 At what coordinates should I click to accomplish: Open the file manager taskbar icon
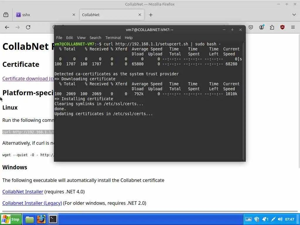click(30, 219)
